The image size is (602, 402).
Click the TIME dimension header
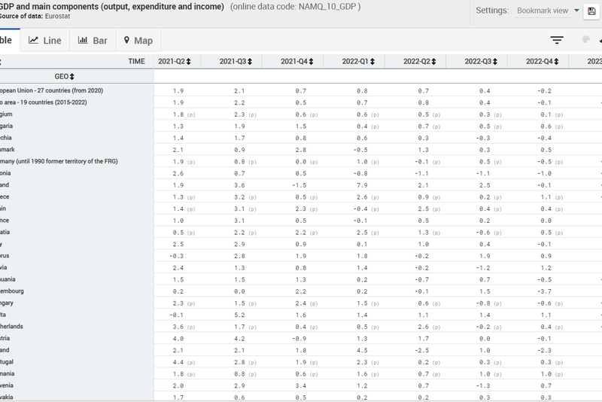pyautogui.click(x=136, y=61)
